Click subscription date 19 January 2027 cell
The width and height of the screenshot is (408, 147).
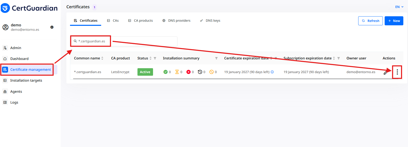[x=306, y=72]
